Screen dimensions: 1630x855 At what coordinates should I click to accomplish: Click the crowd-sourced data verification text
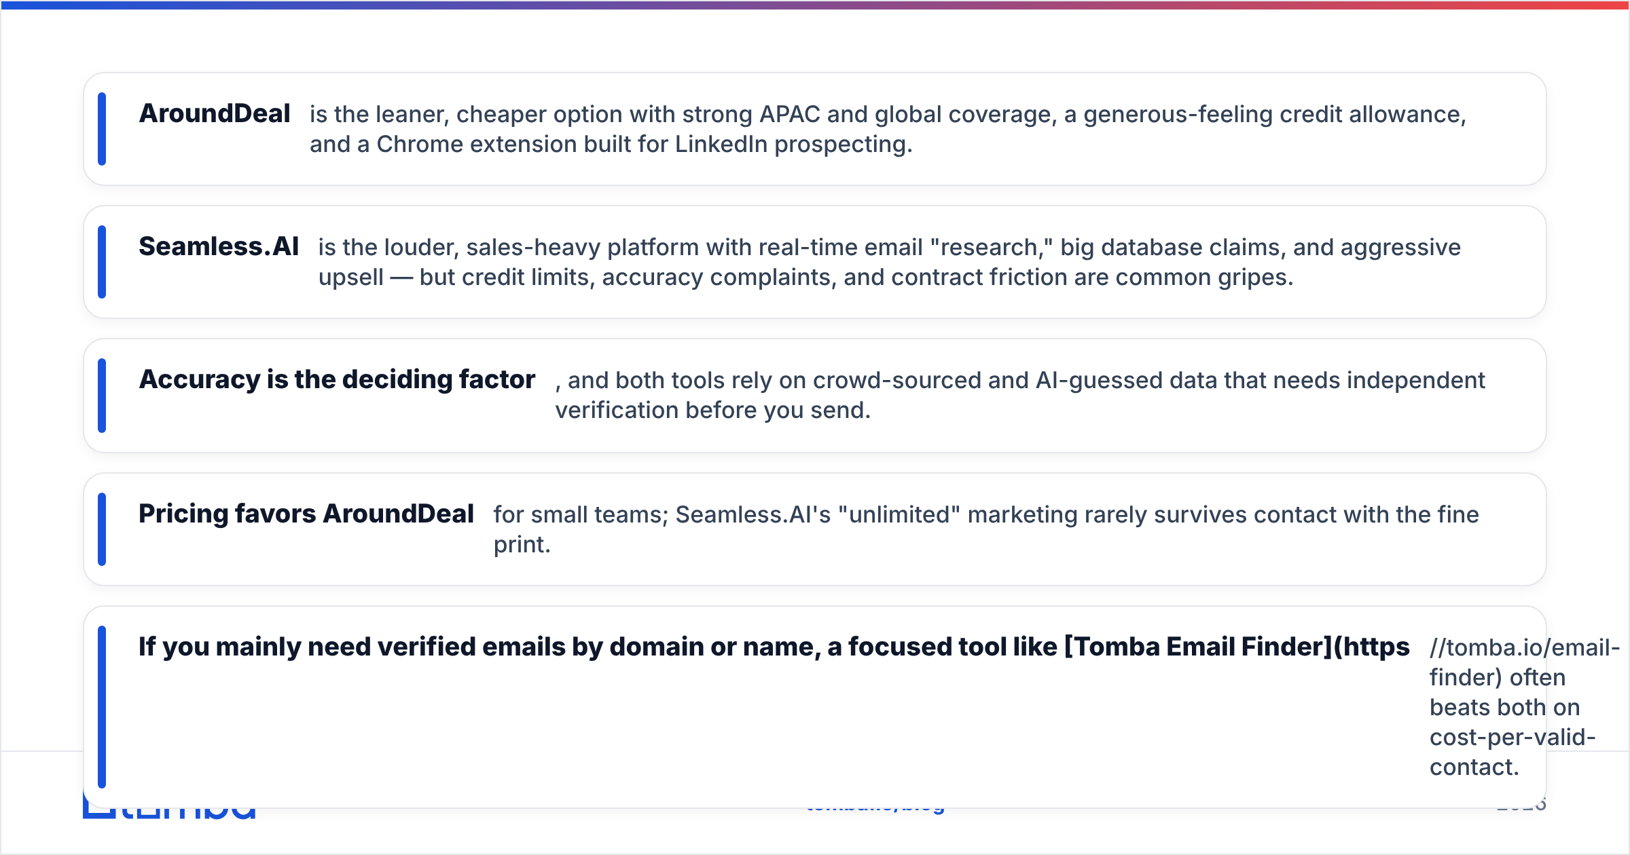coord(1020,395)
